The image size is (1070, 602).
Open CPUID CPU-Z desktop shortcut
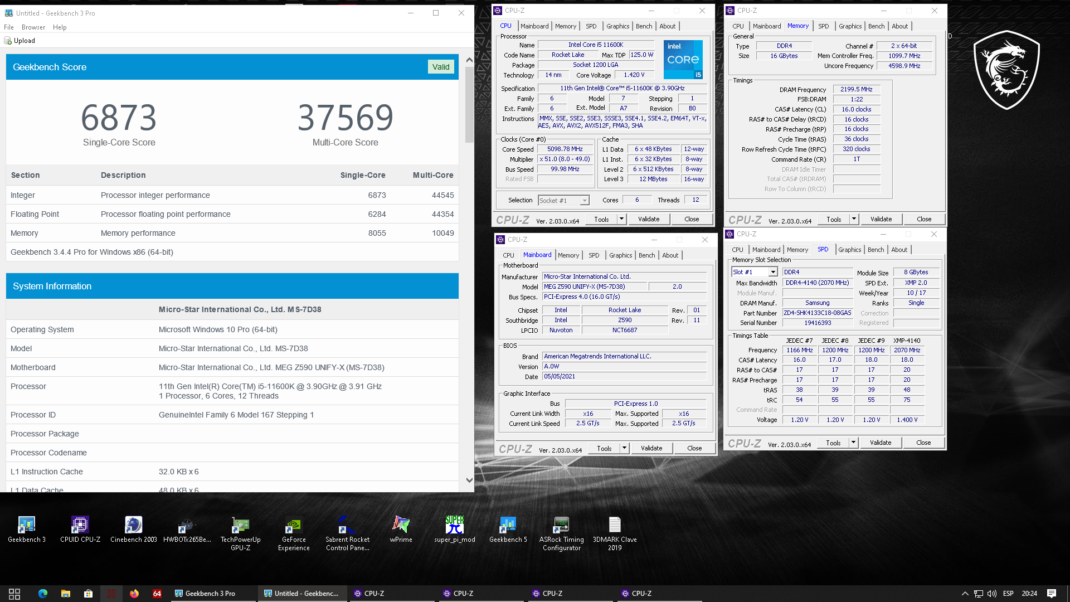point(80,529)
